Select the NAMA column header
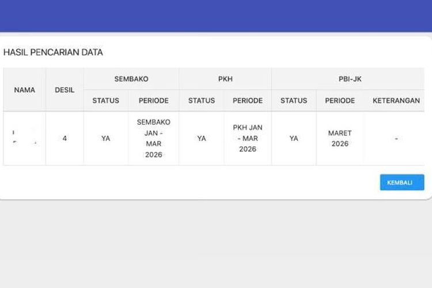 tap(25, 90)
